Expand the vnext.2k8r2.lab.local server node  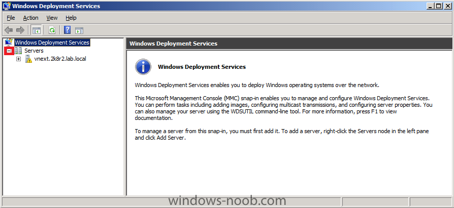pyautogui.click(x=19, y=59)
